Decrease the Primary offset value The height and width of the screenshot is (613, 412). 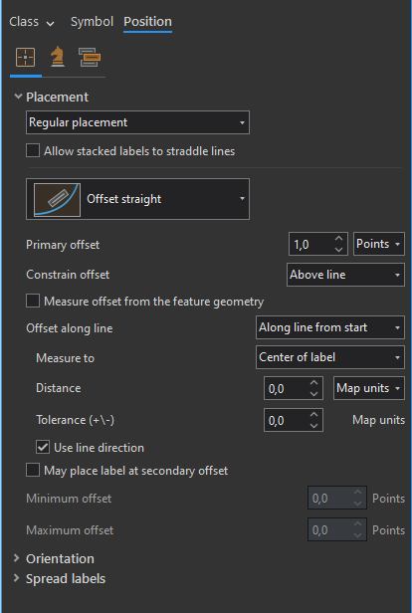pos(339,250)
